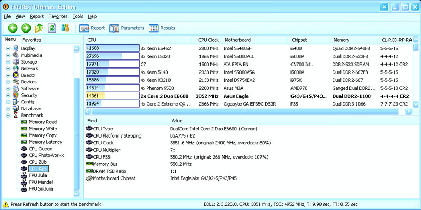
Task: Open the CPU Queen benchmark
Action: pos(41,149)
